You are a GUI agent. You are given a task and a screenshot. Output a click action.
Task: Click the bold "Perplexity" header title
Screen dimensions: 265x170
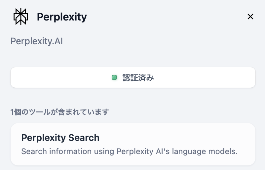62,17
